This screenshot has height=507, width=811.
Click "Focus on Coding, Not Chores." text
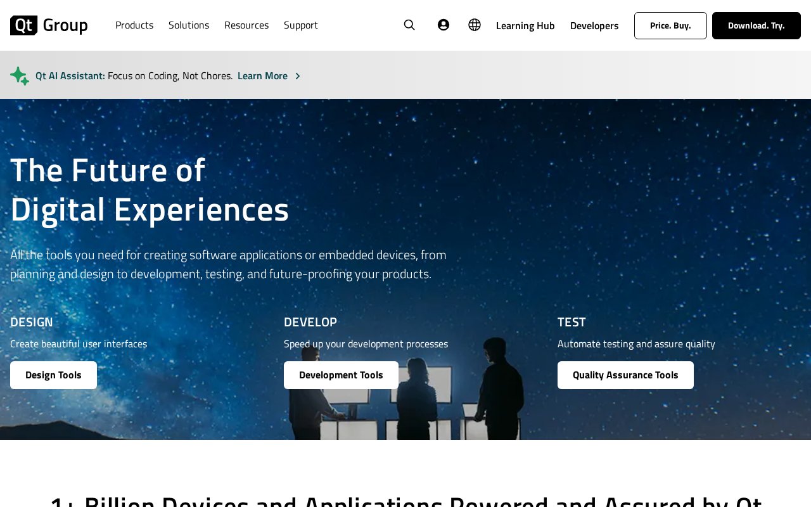pos(170,76)
